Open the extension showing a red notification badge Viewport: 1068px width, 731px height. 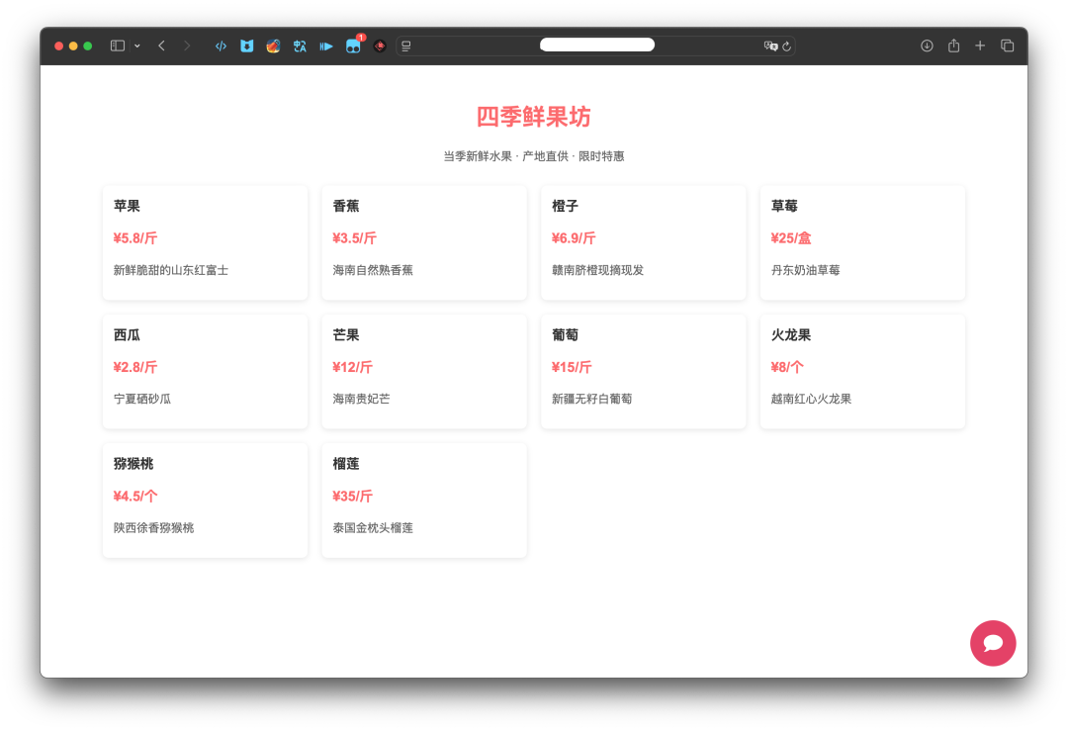point(352,46)
